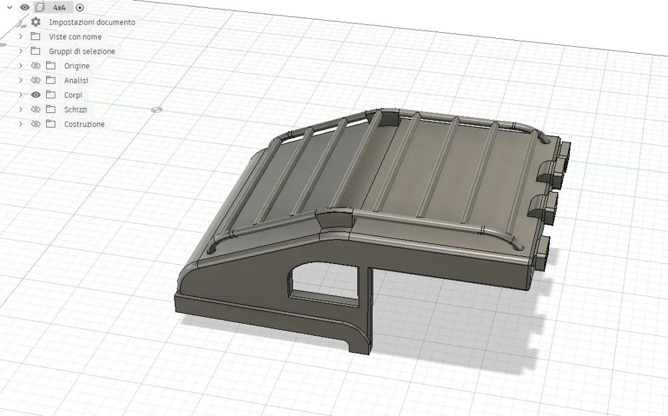The width and height of the screenshot is (668, 416).
Task: Expand the Corpi folder
Action: [21, 95]
